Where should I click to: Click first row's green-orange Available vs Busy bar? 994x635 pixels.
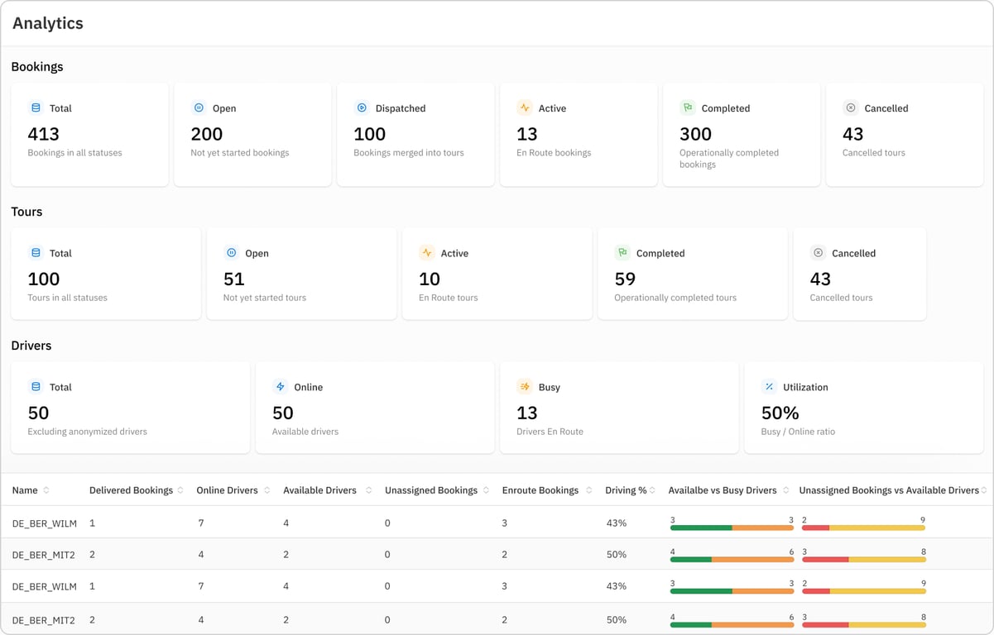point(732,528)
